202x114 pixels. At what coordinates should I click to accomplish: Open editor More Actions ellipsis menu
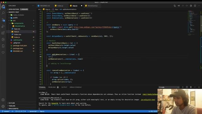(199, 6)
